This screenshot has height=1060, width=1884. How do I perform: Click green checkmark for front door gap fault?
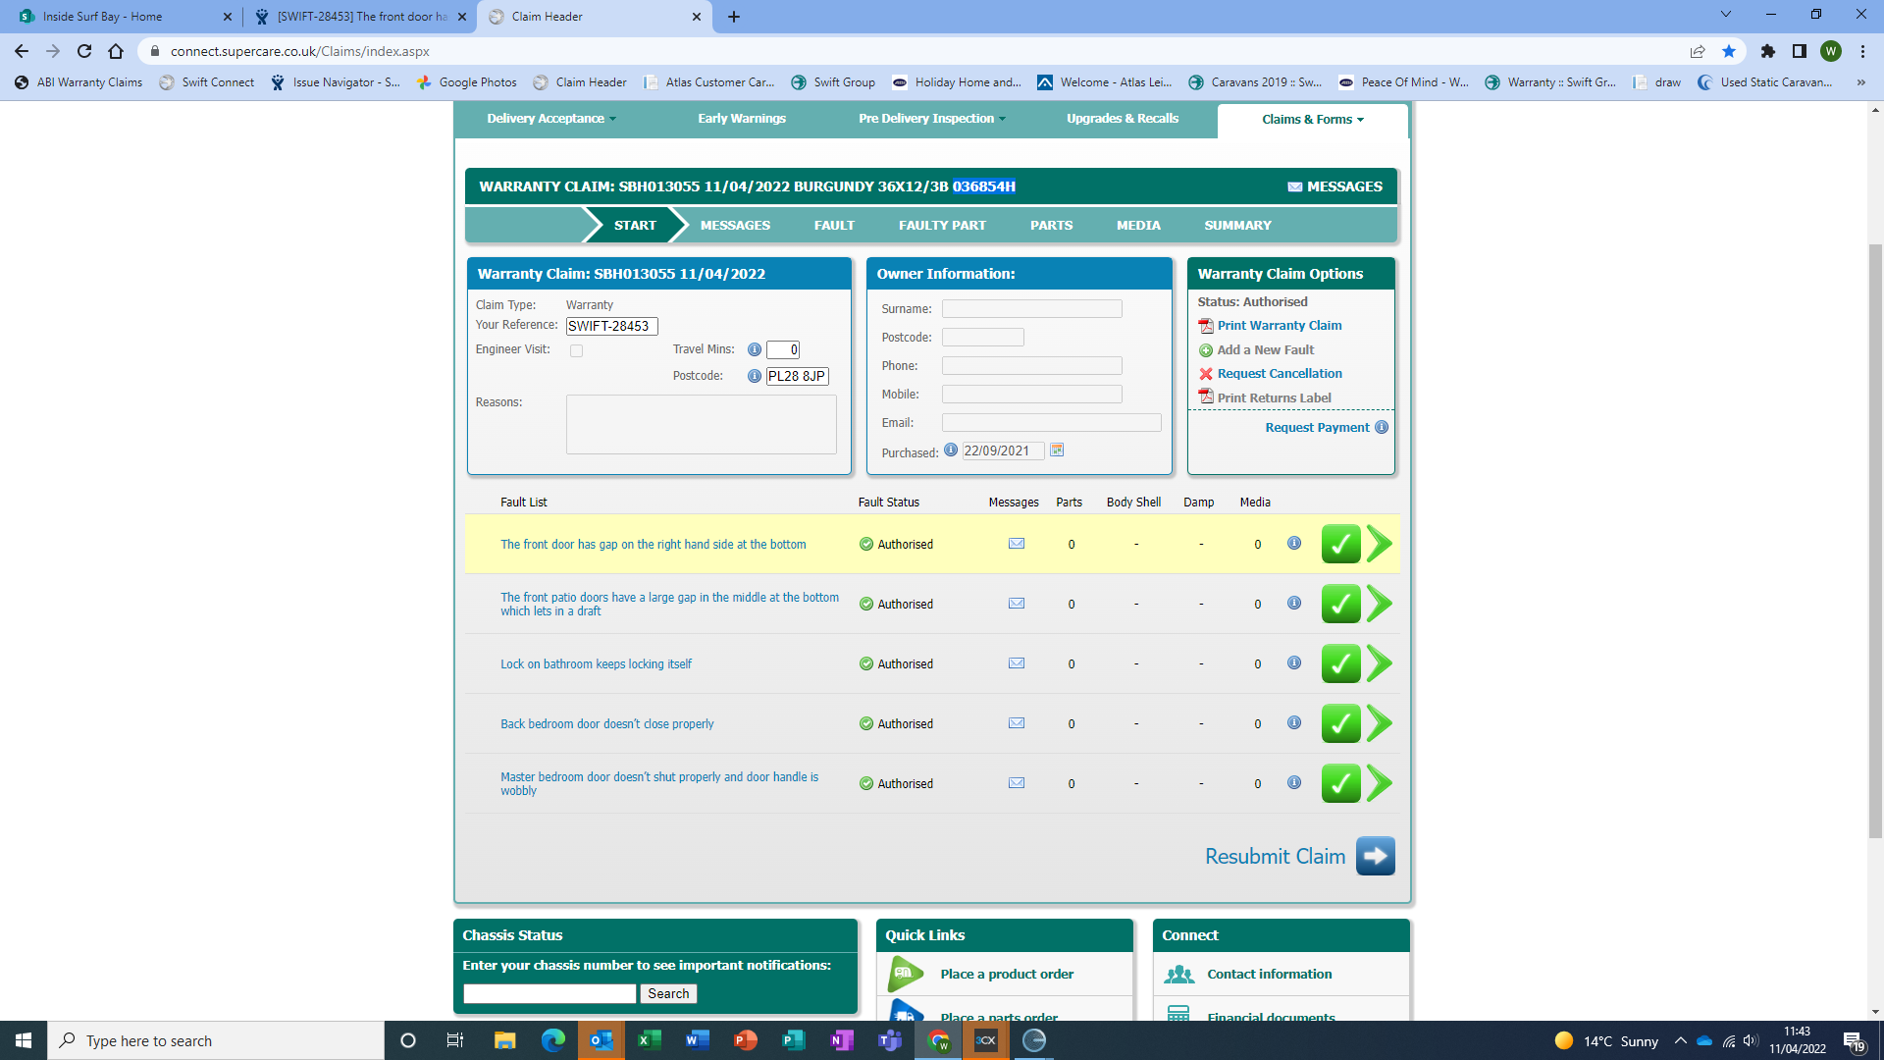(1340, 544)
